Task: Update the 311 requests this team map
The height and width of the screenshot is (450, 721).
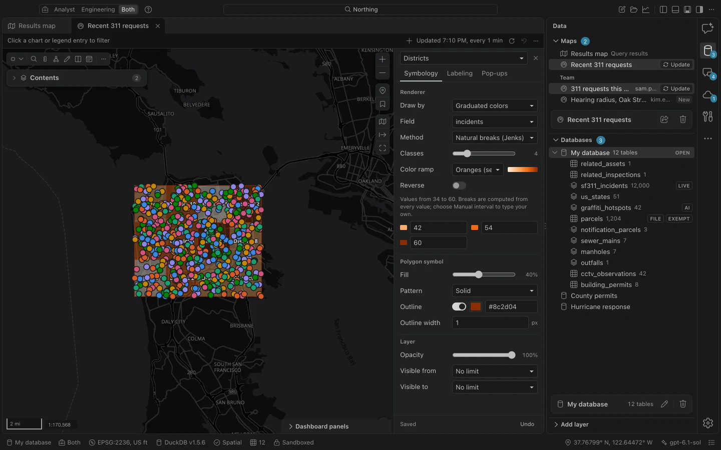Action: point(676,88)
